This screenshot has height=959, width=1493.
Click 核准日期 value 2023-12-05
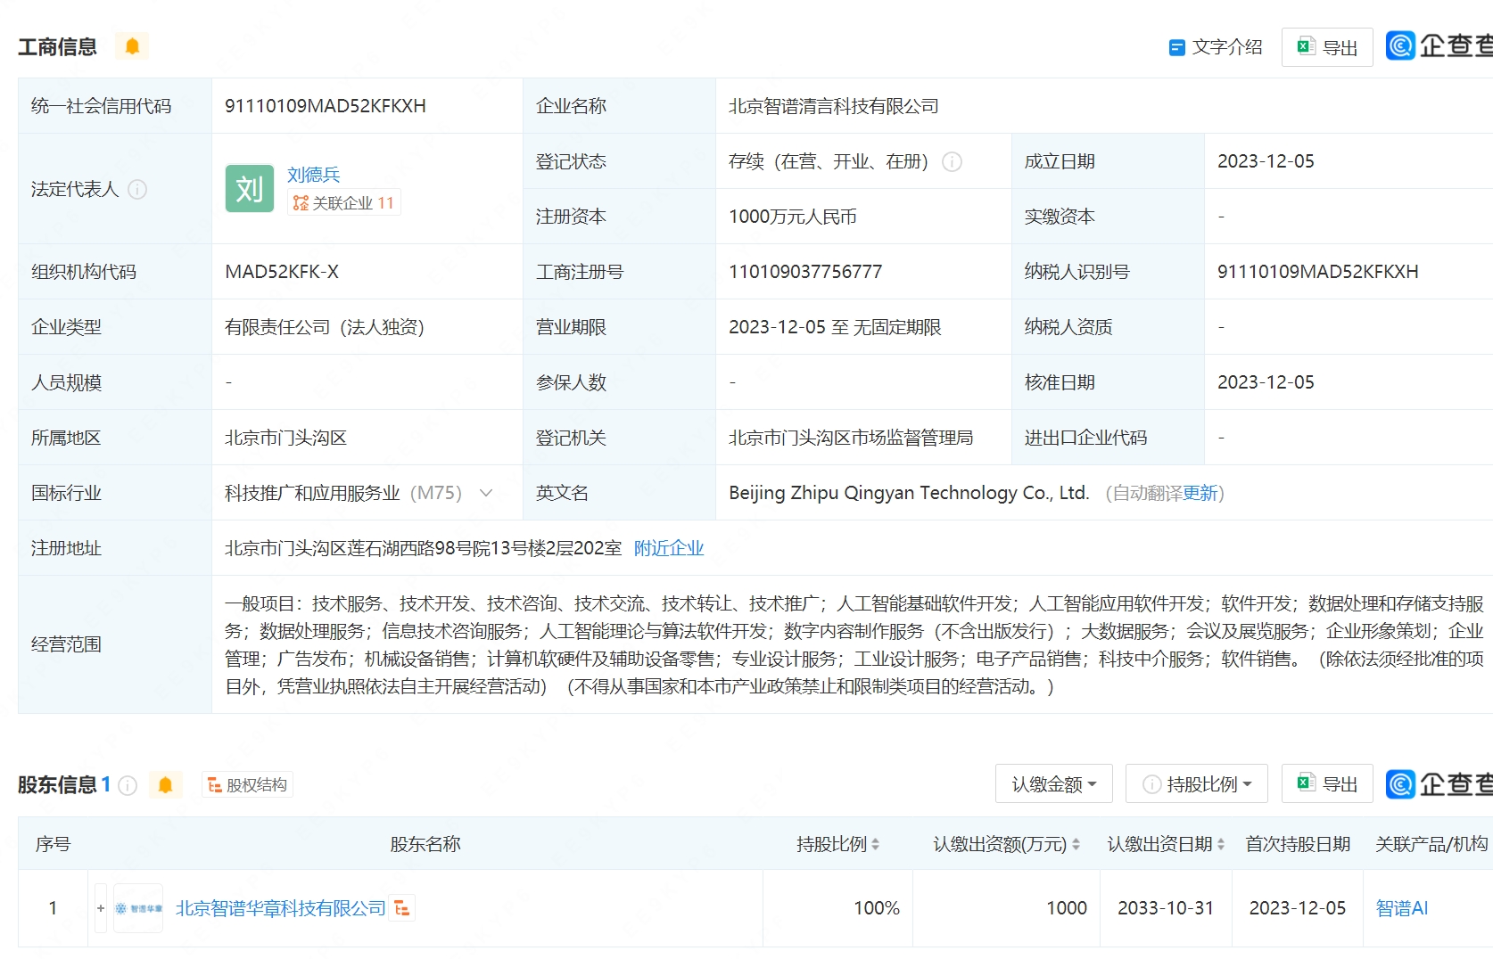click(x=1266, y=382)
